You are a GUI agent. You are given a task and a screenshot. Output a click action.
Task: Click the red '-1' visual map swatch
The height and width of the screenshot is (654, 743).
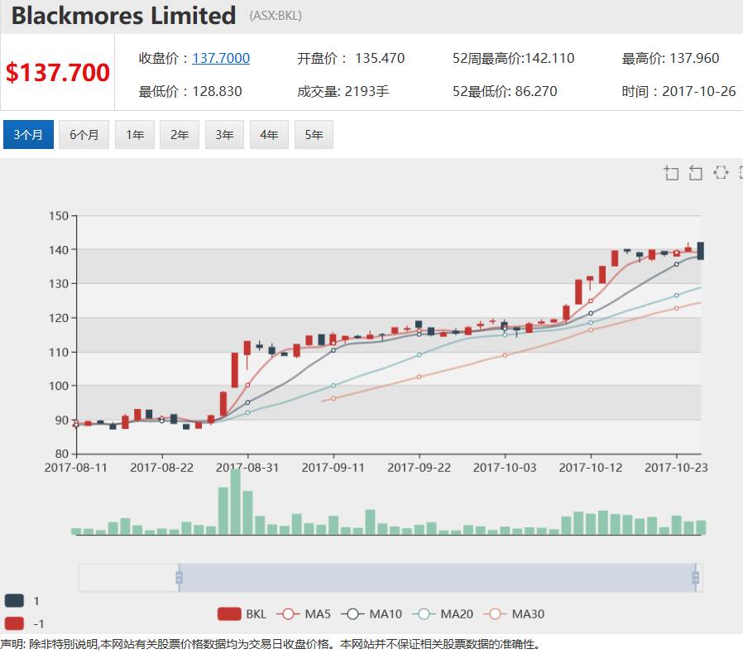point(14,623)
